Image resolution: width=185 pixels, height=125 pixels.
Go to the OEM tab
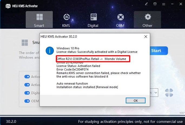point(120,20)
